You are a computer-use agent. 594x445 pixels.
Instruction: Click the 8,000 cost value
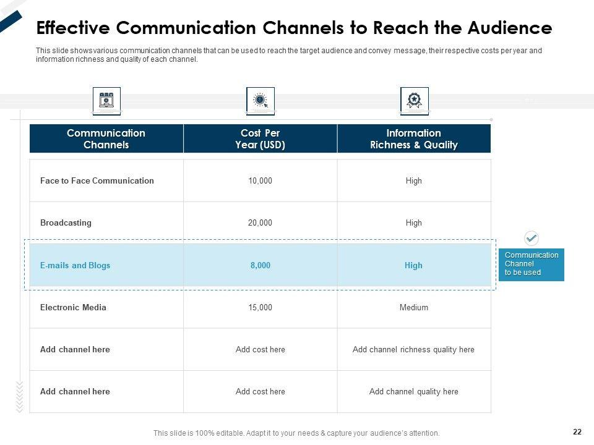[260, 265]
